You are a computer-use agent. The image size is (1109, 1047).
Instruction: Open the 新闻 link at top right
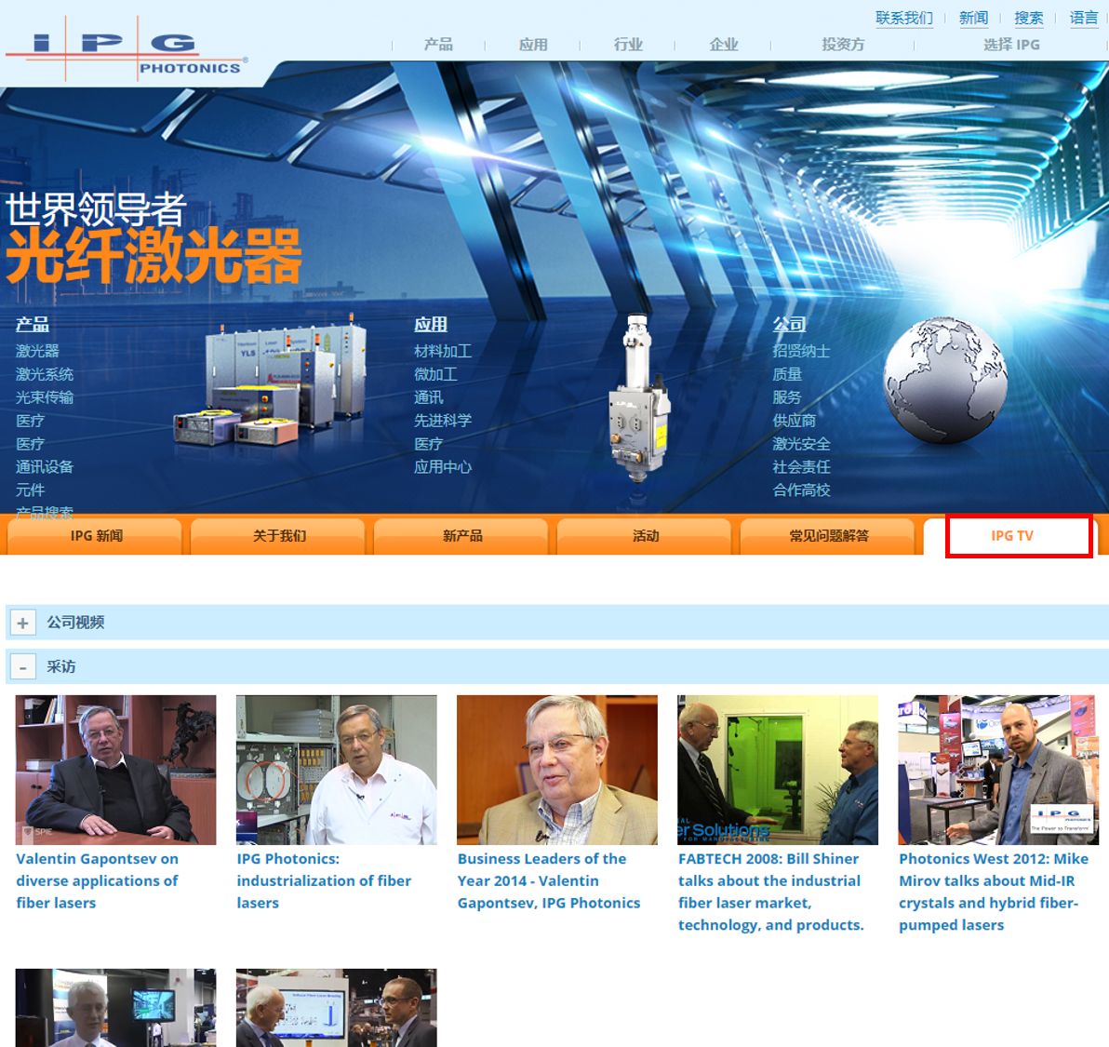(973, 18)
